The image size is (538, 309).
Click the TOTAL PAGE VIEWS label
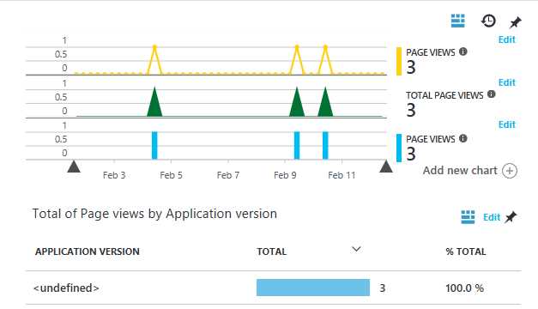444,95
